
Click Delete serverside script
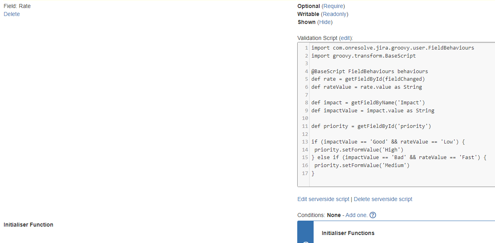point(383,199)
